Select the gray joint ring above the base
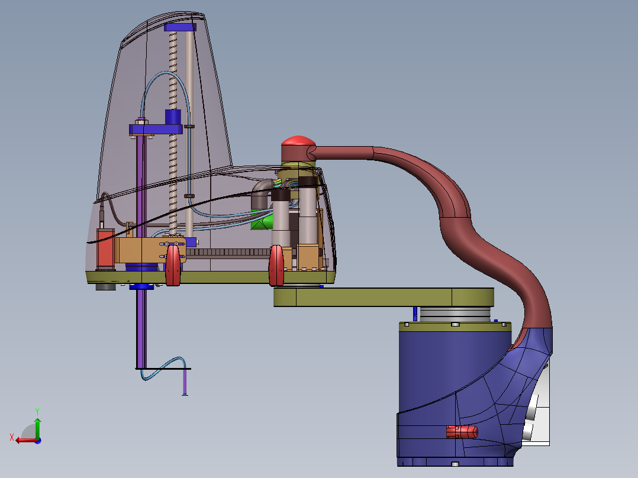The height and width of the screenshot is (478, 638). click(x=455, y=315)
